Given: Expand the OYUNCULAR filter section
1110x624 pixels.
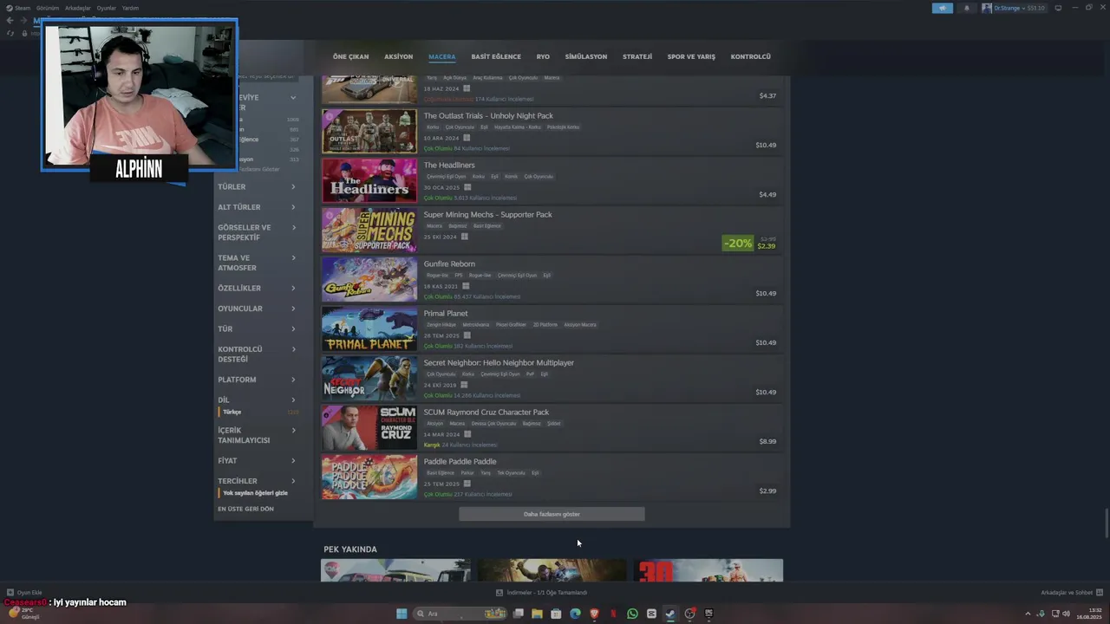Looking at the screenshot, I should [257, 309].
